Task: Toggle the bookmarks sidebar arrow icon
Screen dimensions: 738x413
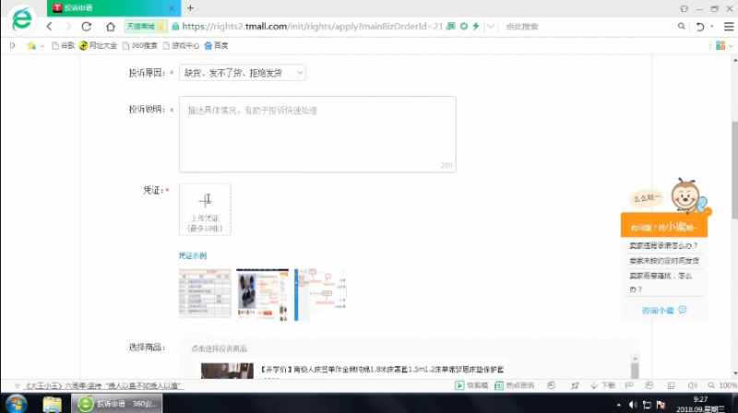Action: [x=13, y=45]
